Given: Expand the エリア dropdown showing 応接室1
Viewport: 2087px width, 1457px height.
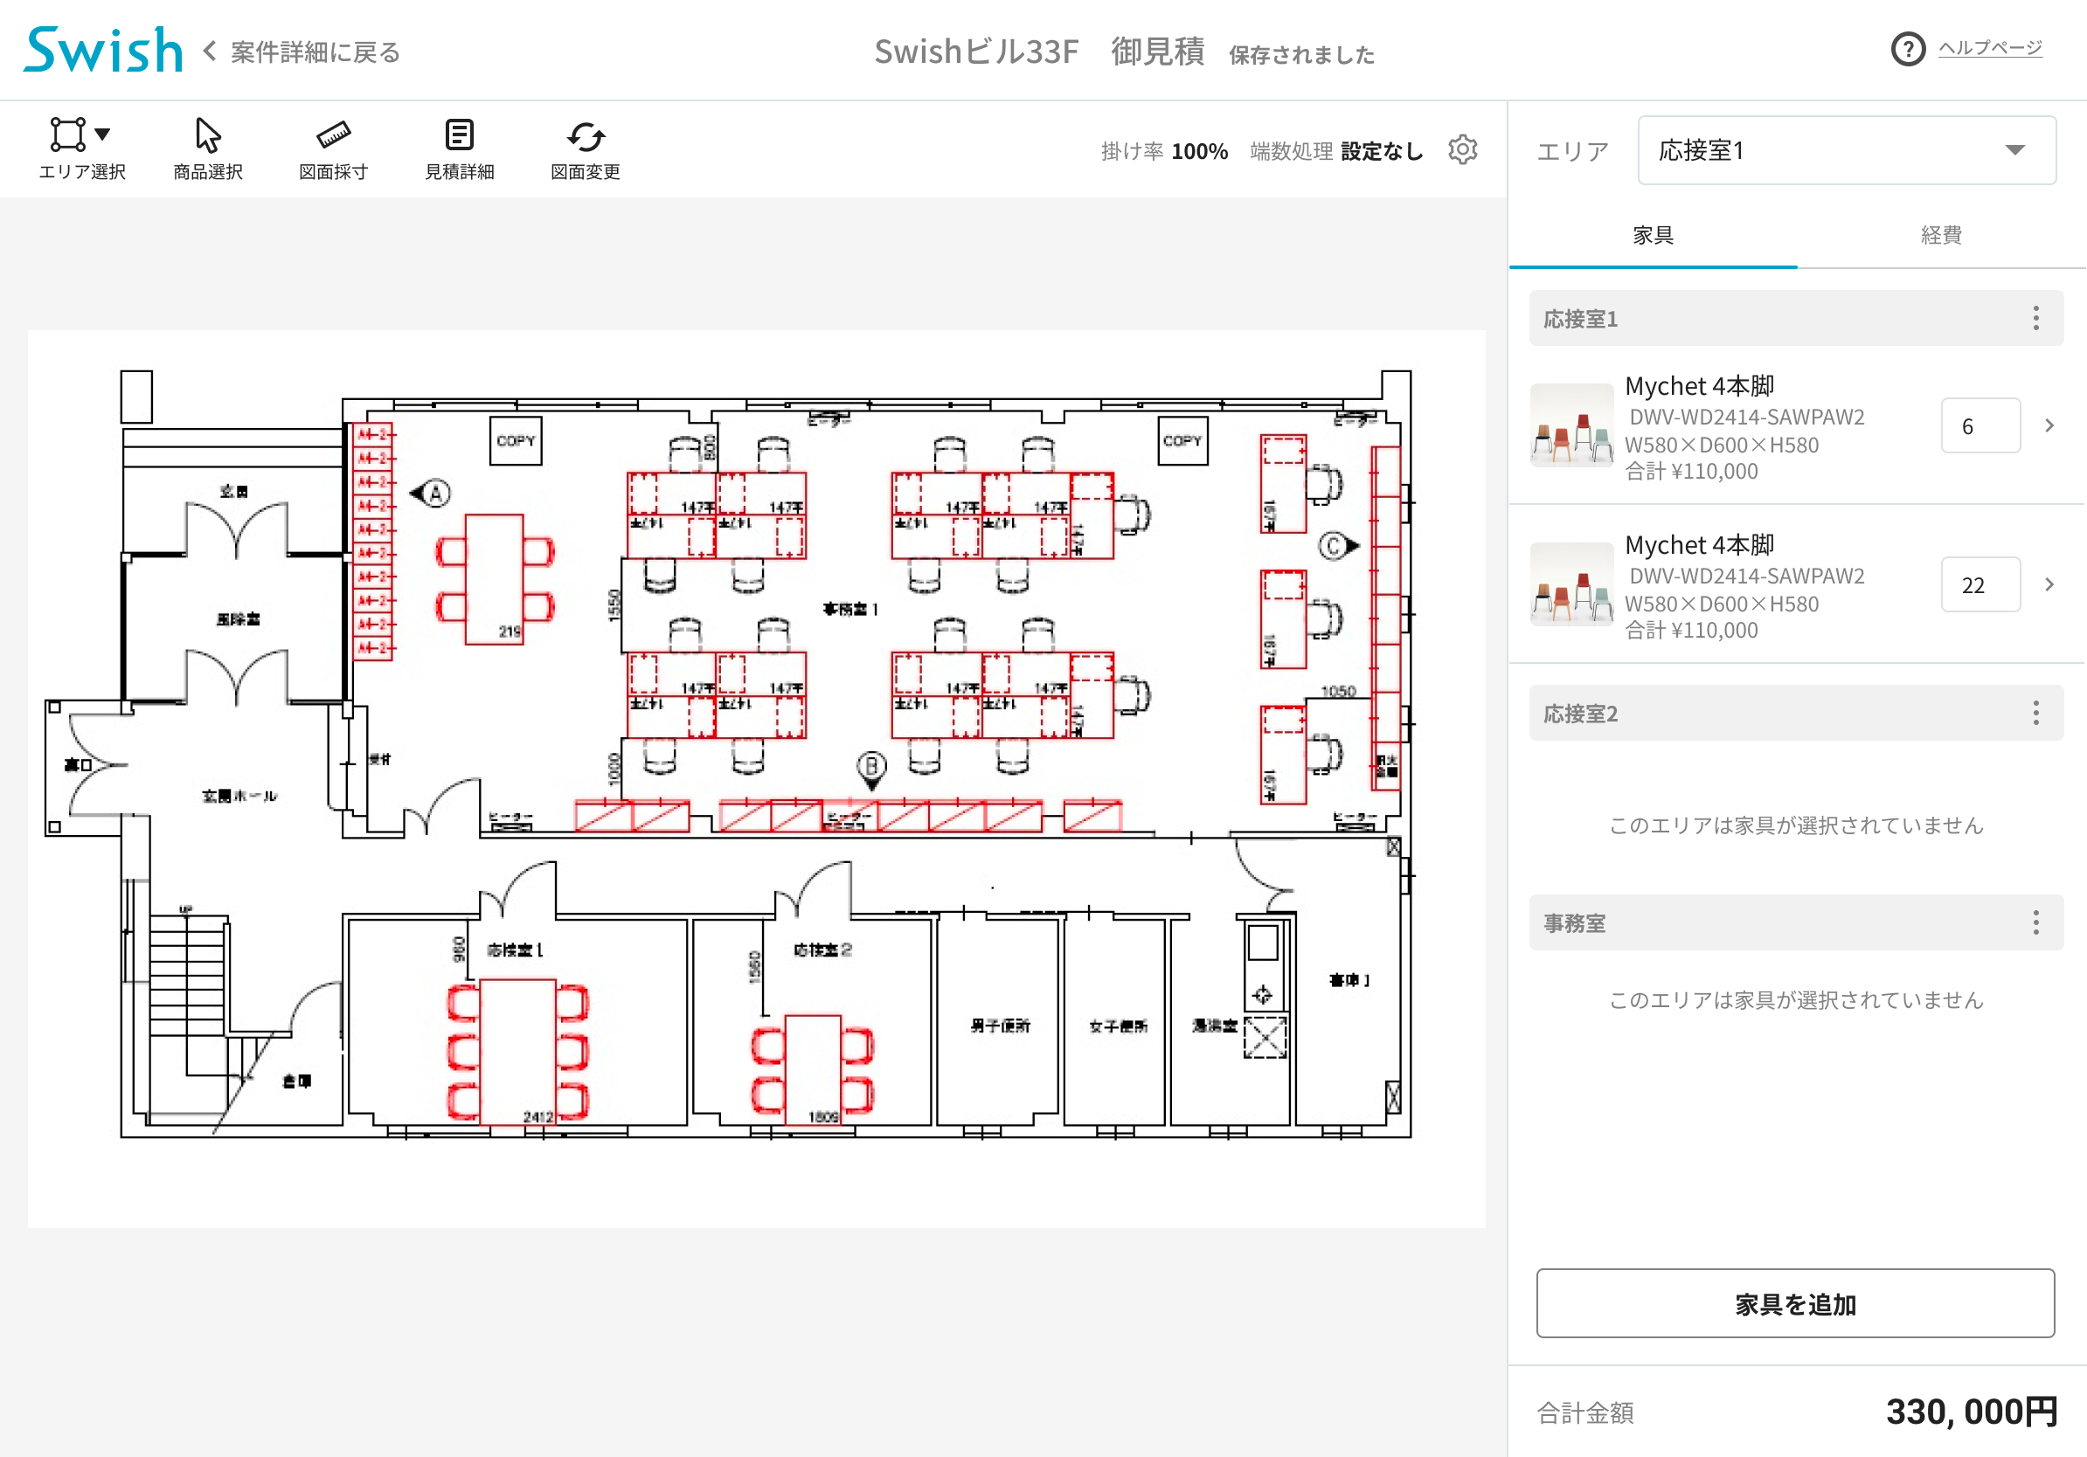Looking at the screenshot, I should click(x=1845, y=151).
